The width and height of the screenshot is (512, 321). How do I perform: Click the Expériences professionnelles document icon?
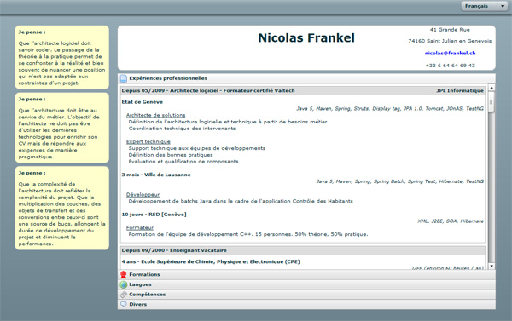pyautogui.click(x=124, y=78)
